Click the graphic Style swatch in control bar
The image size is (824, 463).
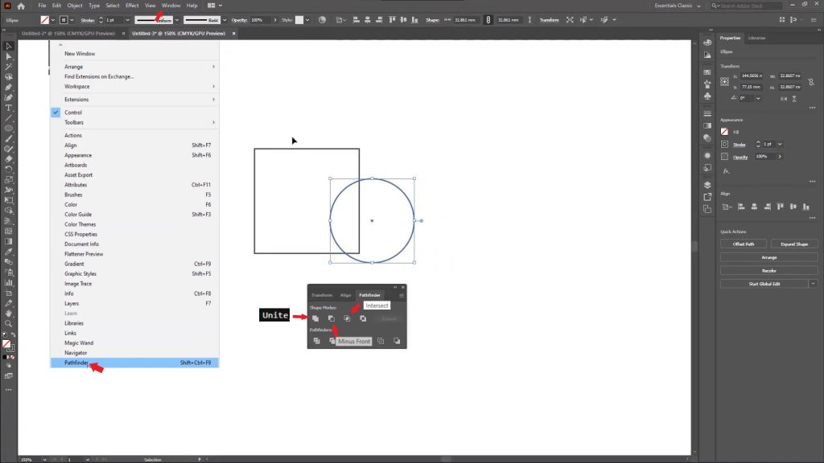299,20
